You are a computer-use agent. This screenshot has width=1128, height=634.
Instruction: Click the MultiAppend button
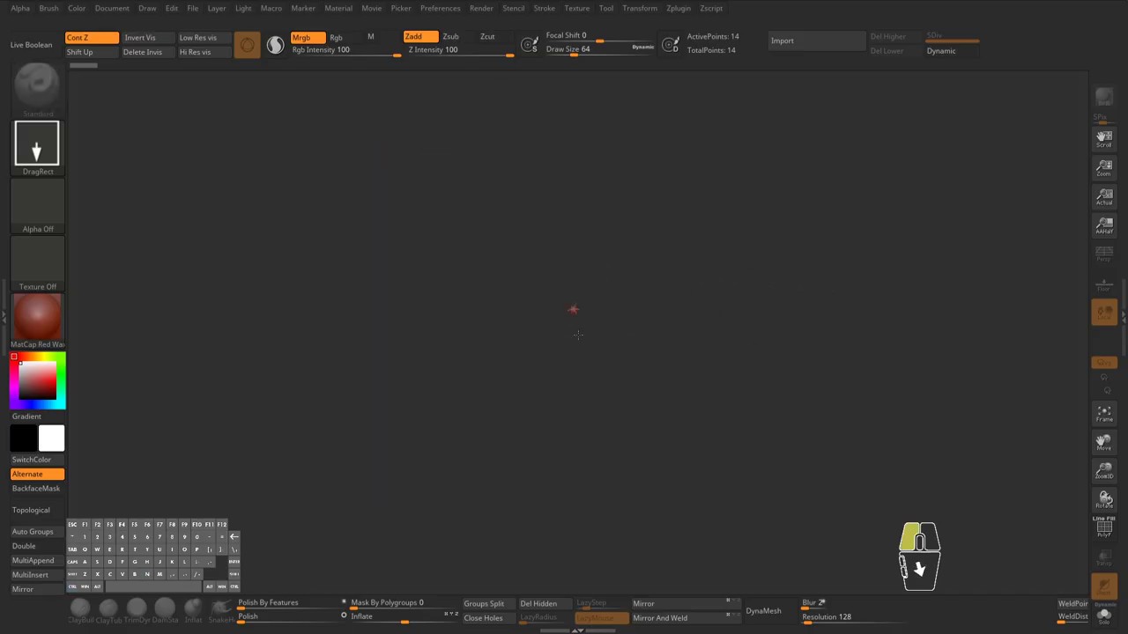point(37,560)
